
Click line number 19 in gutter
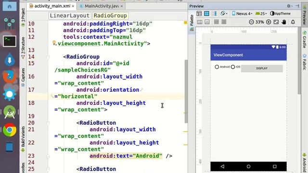pos(31,116)
